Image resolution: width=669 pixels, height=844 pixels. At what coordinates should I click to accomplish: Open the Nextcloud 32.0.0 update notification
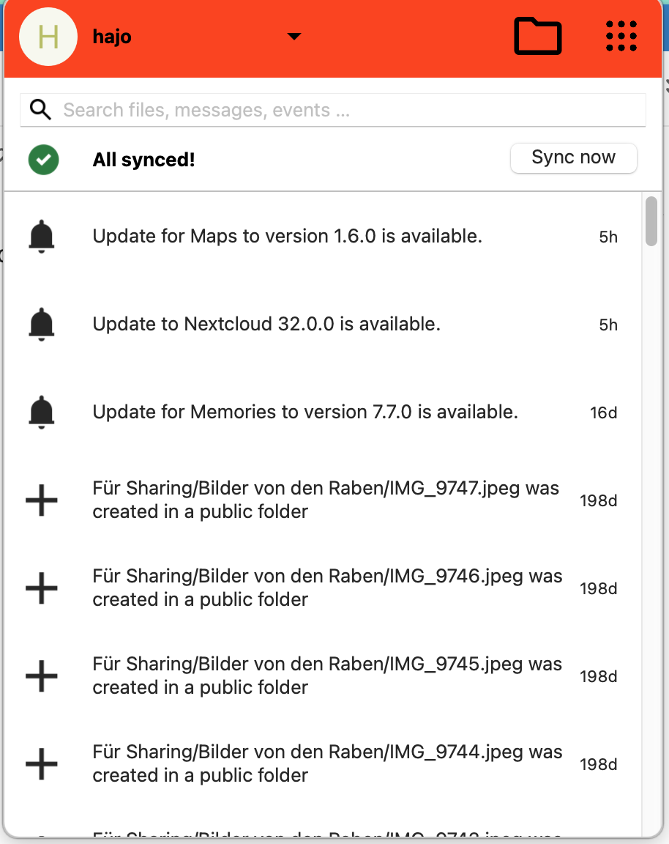[266, 325]
